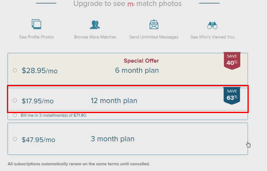Click the 12 month plan label

click(114, 101)
